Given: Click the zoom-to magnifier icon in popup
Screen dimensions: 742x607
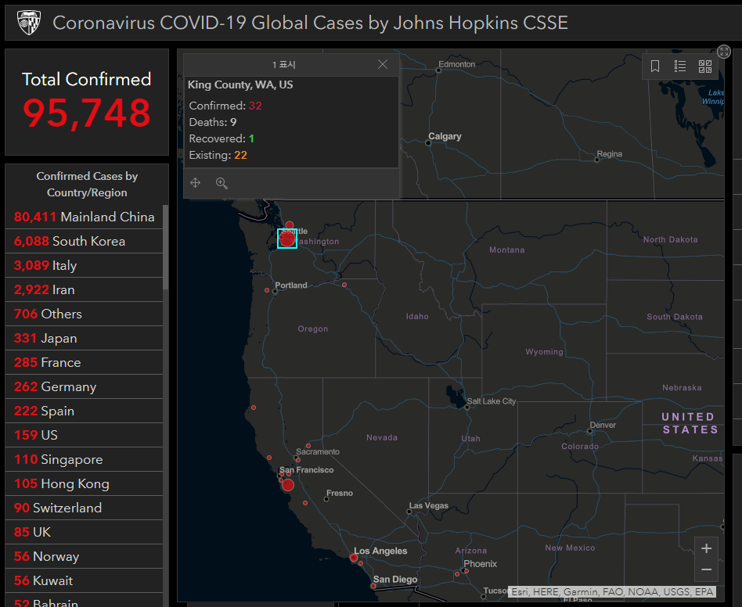Looking at the screenshot, I should click(222, 183).
